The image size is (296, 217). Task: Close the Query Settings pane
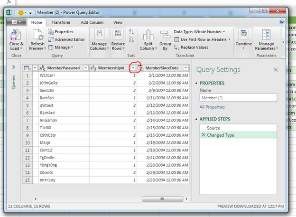[276, 70]
